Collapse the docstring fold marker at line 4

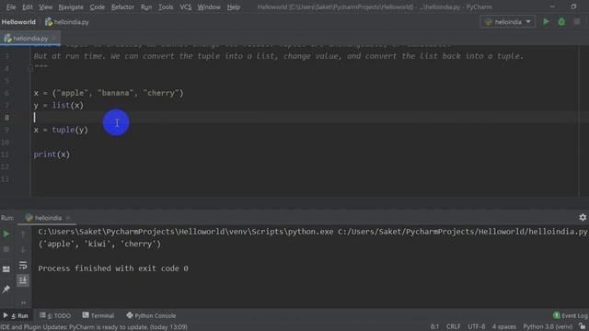point(30,68)
